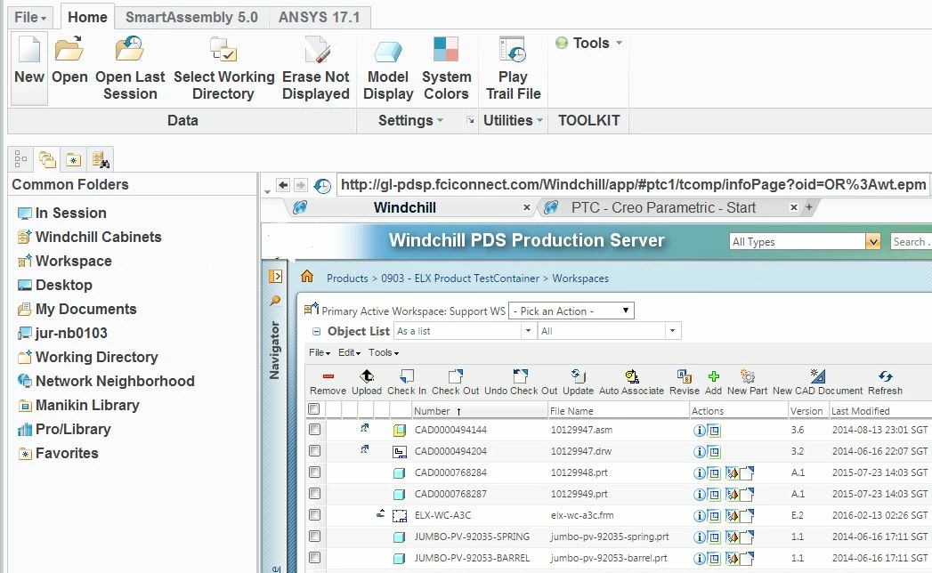932x573 pixels.
Task: Open the All Types search dropdown
Action: coord(872,241)
